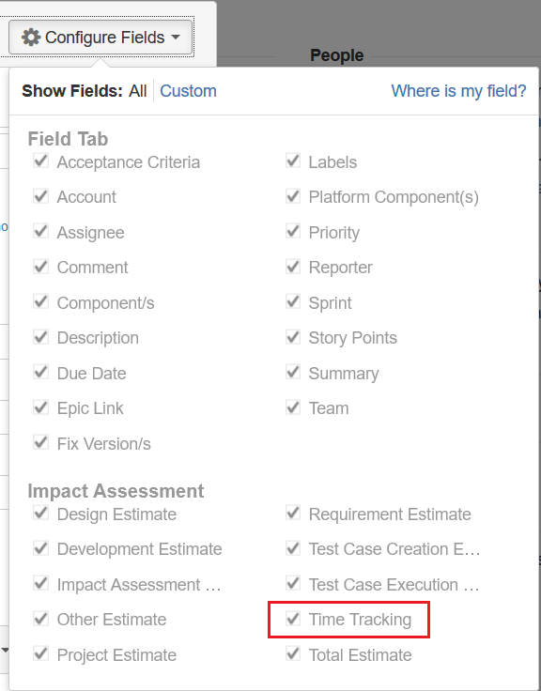Disable the Assignee field checkbox
Viewport: 541px width, 691px height.
pos(41,231)
